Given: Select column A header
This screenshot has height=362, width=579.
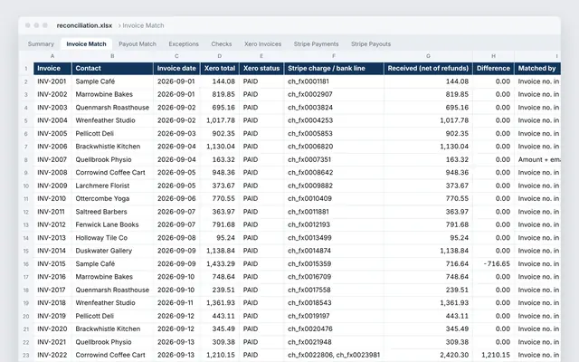Looking at the screenshot, I should (x=52, y=56).
